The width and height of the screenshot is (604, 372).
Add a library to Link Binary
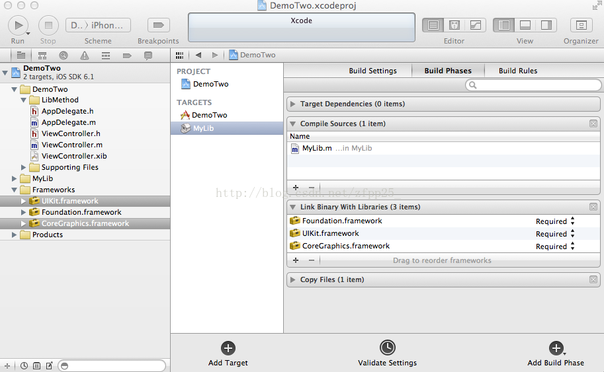tap(296, 260)
